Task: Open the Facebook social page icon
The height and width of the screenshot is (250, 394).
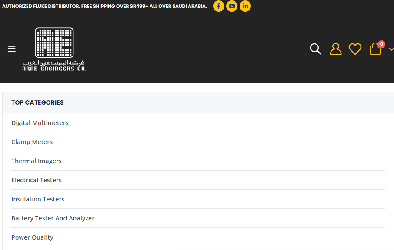Action: (x=218, y=6)
